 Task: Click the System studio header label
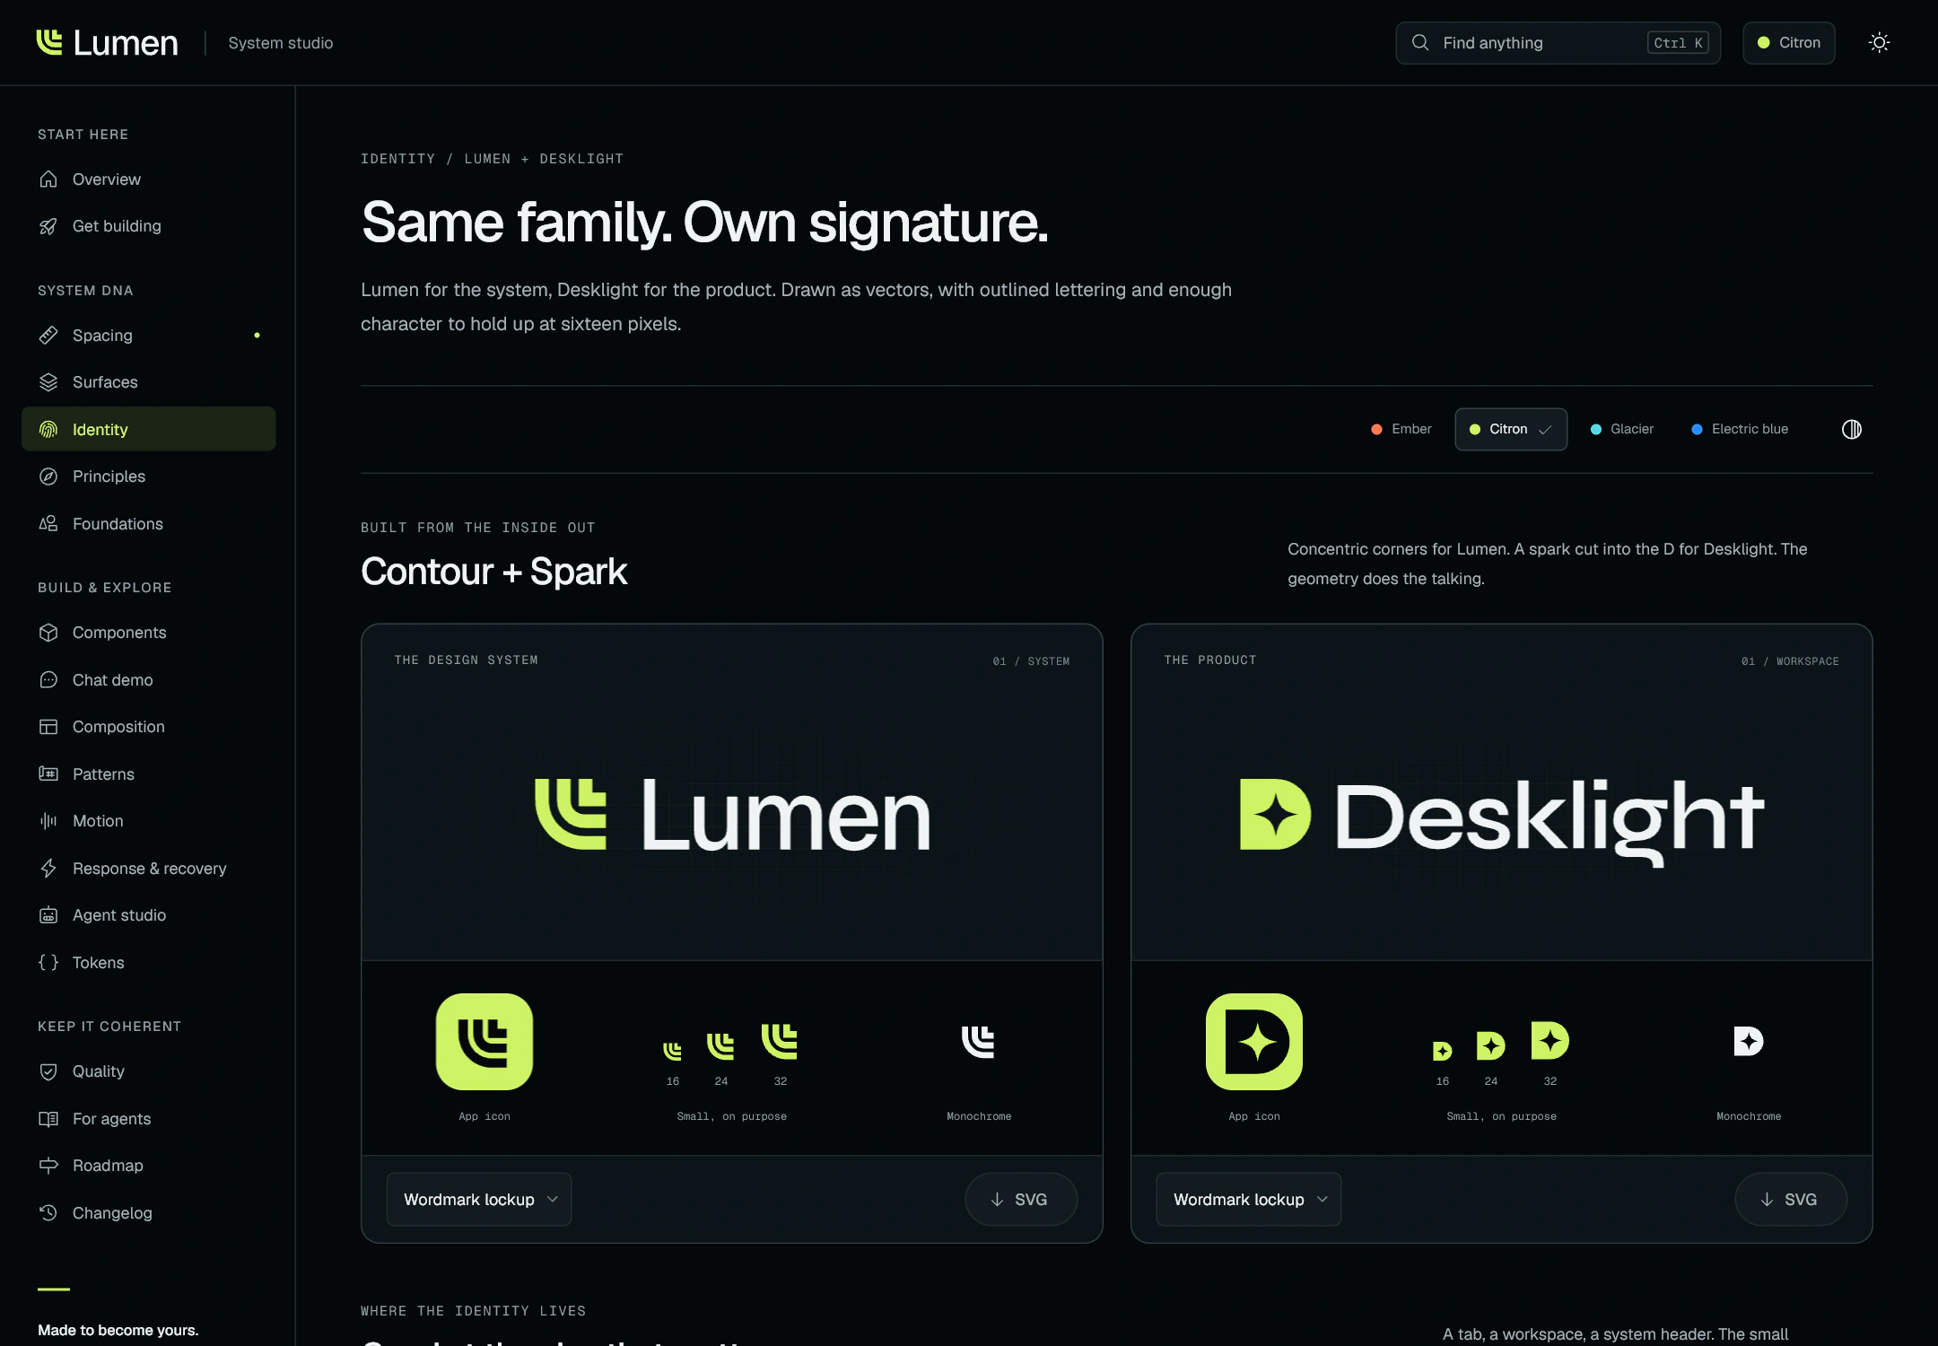coord(281,43)
